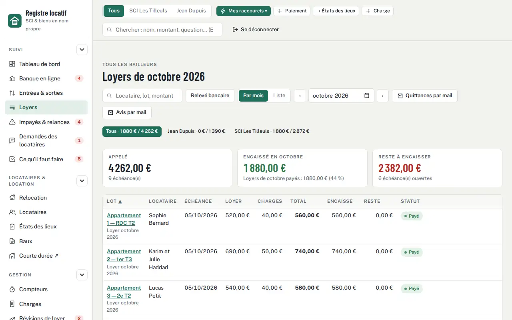512x320 pixels.
Task: Click the Charge shortcut button
Action: (378, 11)
